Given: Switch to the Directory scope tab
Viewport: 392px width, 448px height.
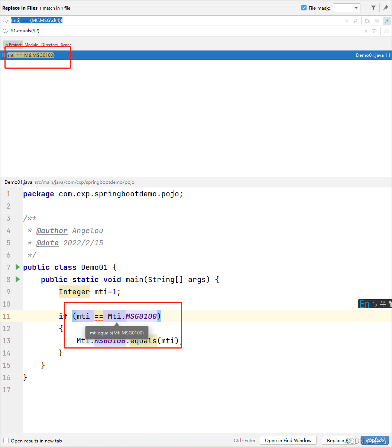Looking at the screenshot, I should coord(49,45).
